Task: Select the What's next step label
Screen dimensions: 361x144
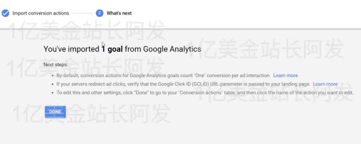Action: click(x=119, y=13)
